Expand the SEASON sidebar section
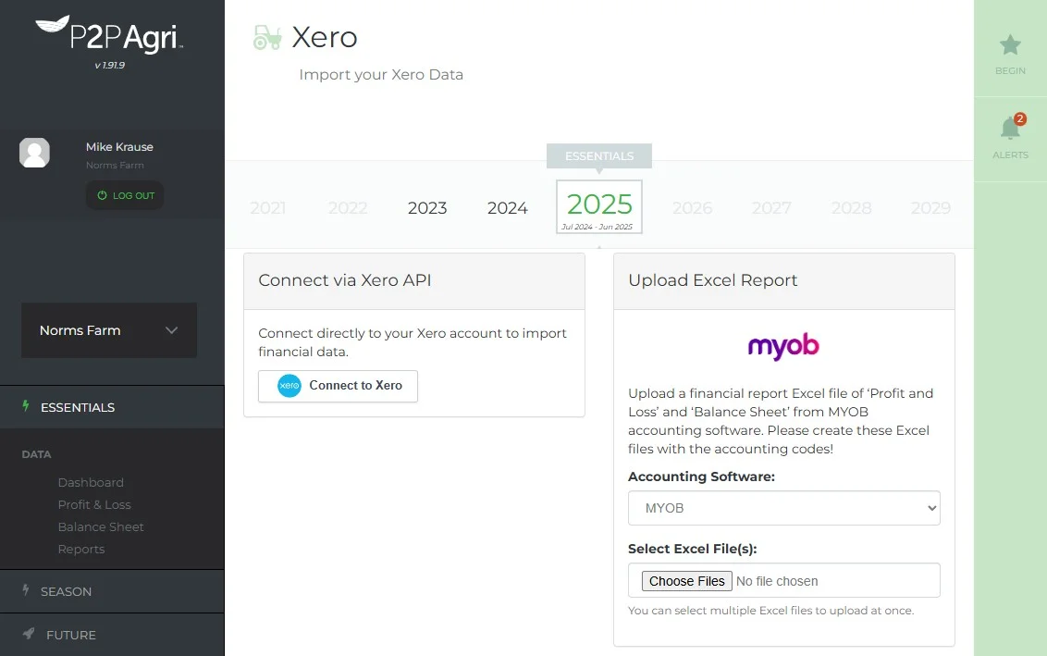Viewport: 1047px width, 656px height. [66, 591]
